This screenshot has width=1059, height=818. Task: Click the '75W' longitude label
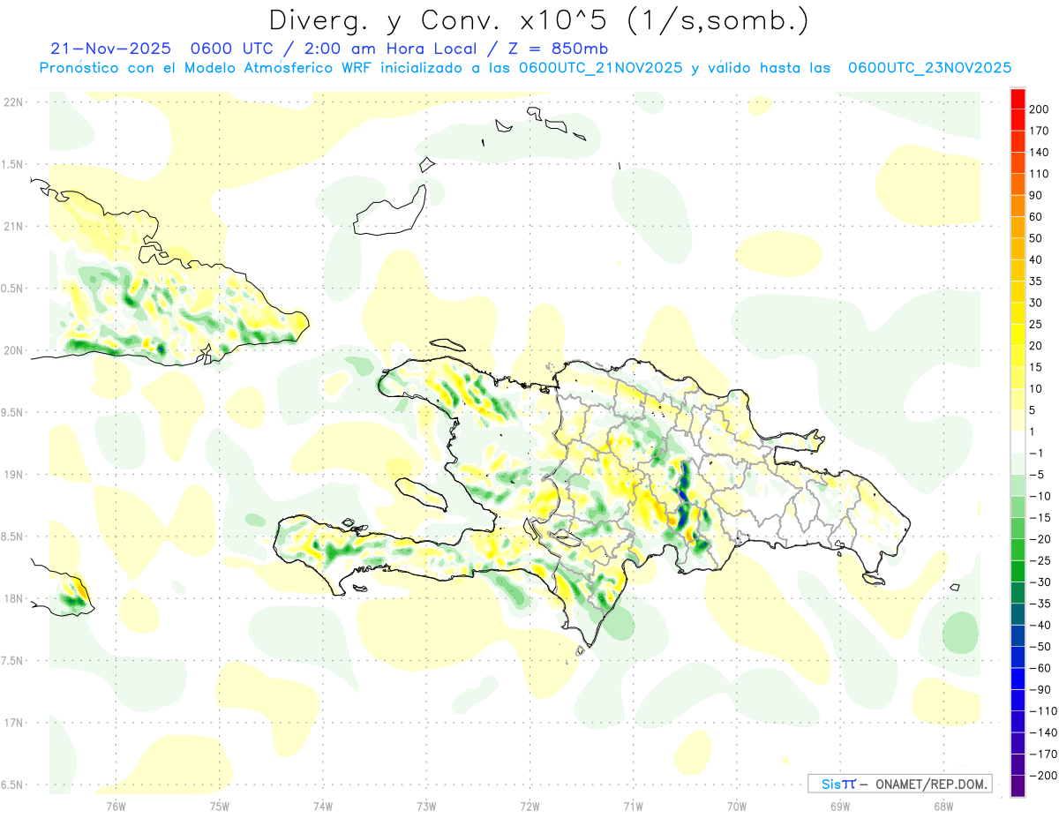click(220, 806)
